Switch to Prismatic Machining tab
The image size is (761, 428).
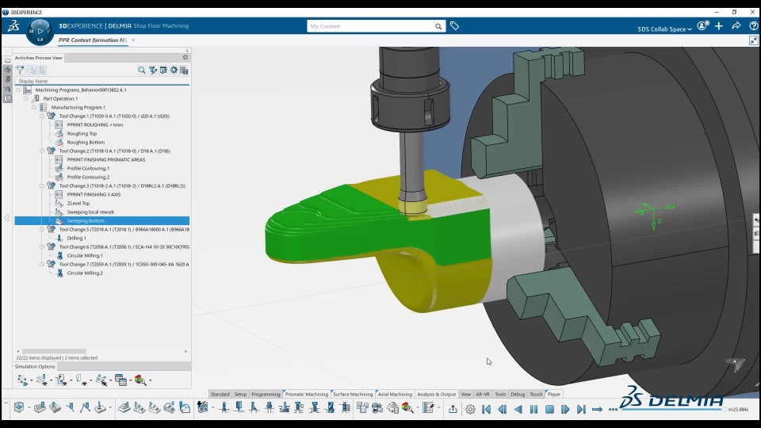point(306,394)
